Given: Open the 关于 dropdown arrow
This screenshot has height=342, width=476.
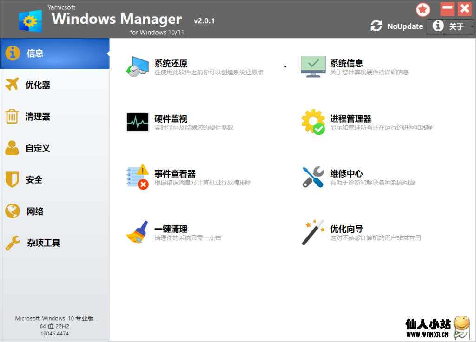Looking at the screenshot, I should tap(472, 26).
